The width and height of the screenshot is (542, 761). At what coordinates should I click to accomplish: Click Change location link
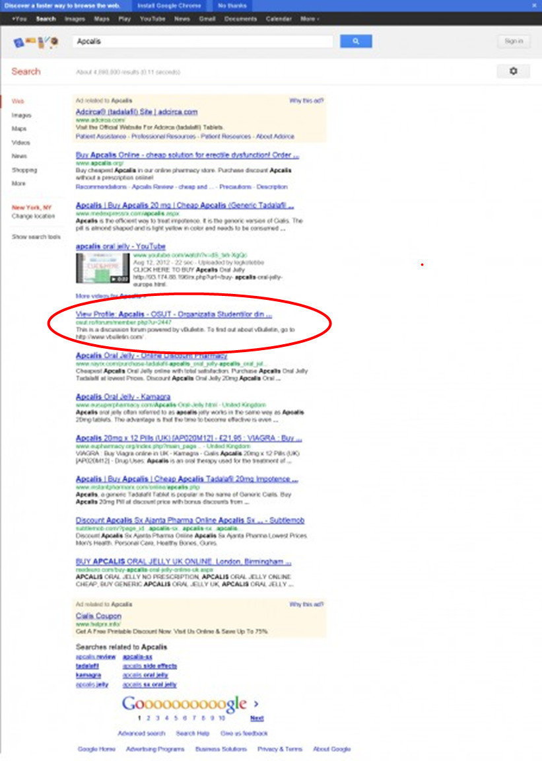[33, 216]
